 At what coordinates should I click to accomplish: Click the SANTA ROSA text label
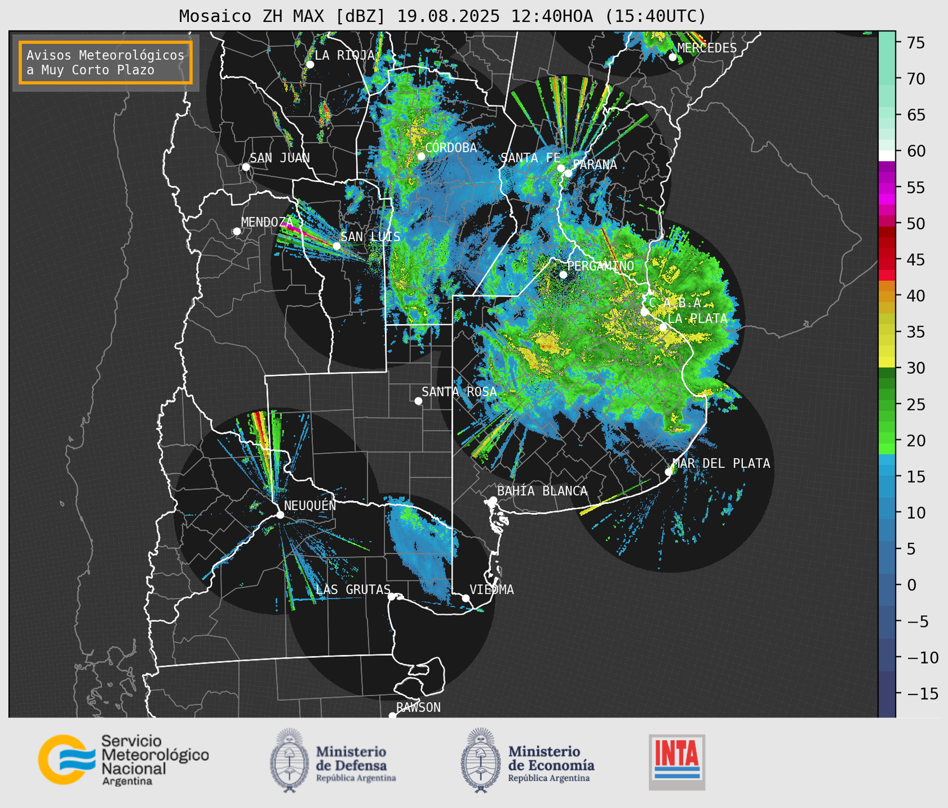459,392
